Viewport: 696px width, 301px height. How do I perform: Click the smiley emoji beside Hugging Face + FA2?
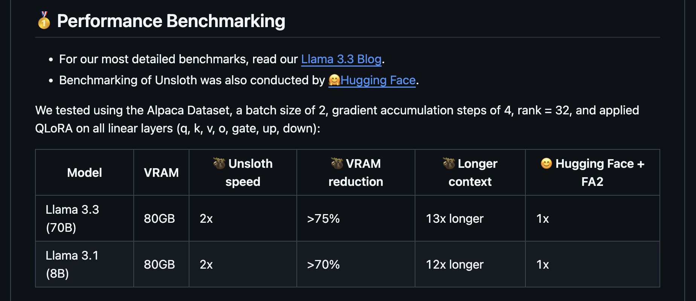tap(546, 163)
